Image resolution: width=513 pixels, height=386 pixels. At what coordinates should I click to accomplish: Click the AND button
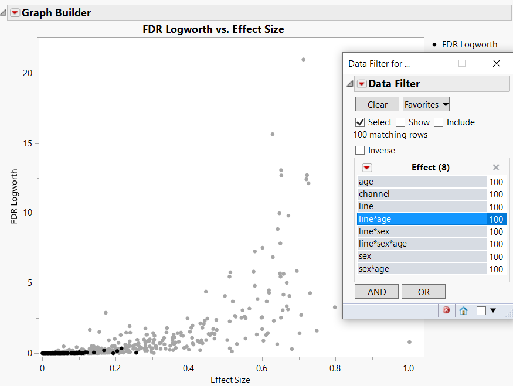(376, 291)
